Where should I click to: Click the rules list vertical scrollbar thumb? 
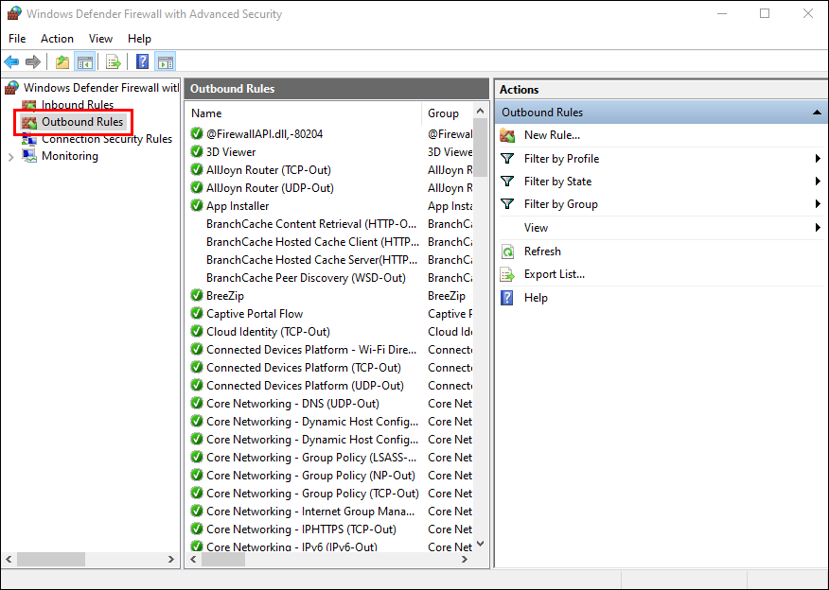pyautogui.click(x=480, y=147)
